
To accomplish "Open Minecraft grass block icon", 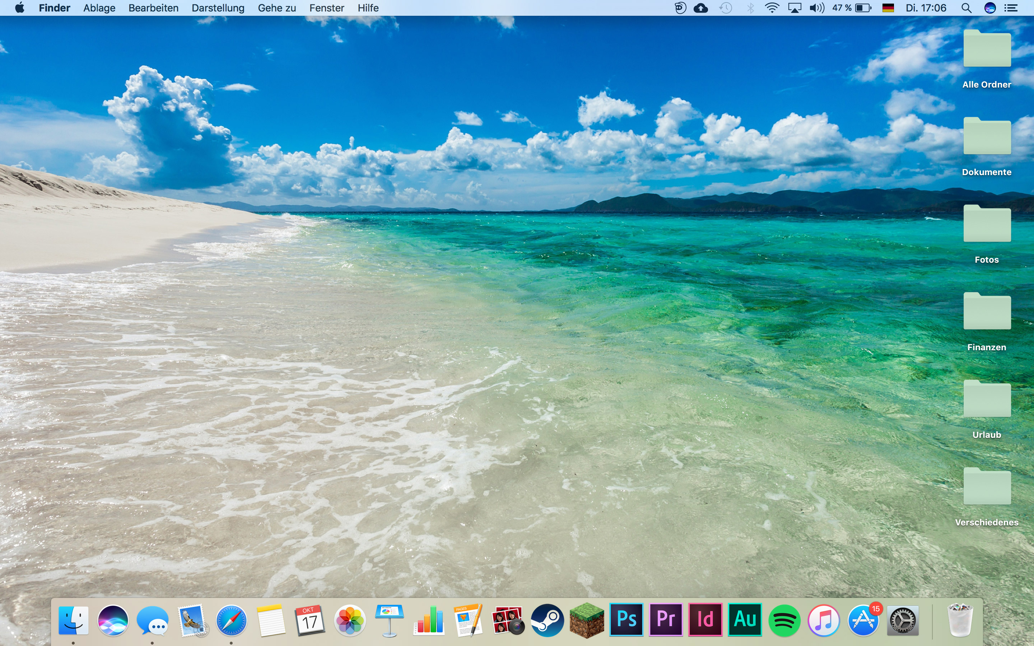I will (587, 621).
